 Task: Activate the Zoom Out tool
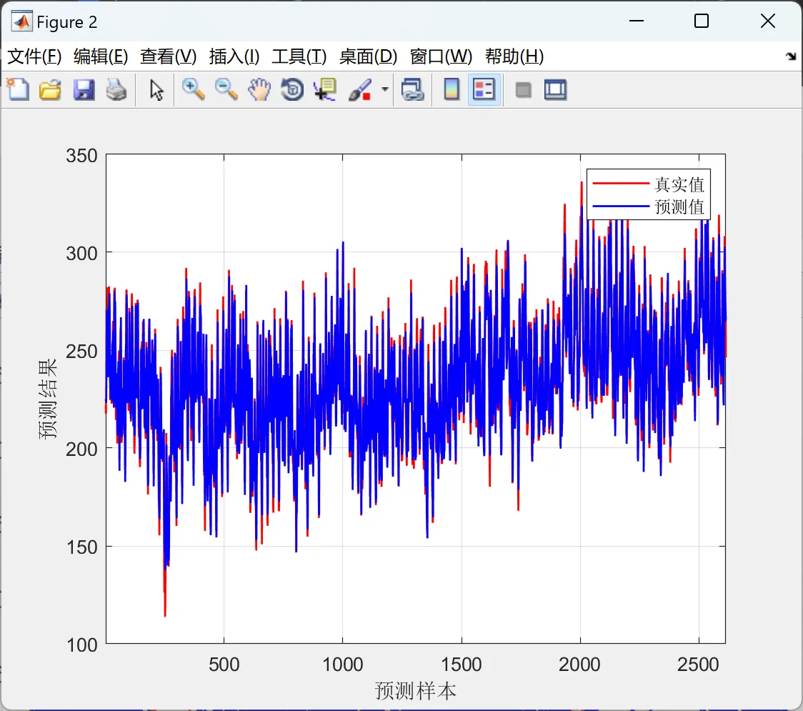(x=226, y=89)
